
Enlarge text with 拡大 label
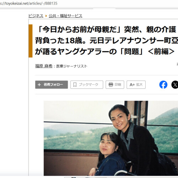[139, 84]
